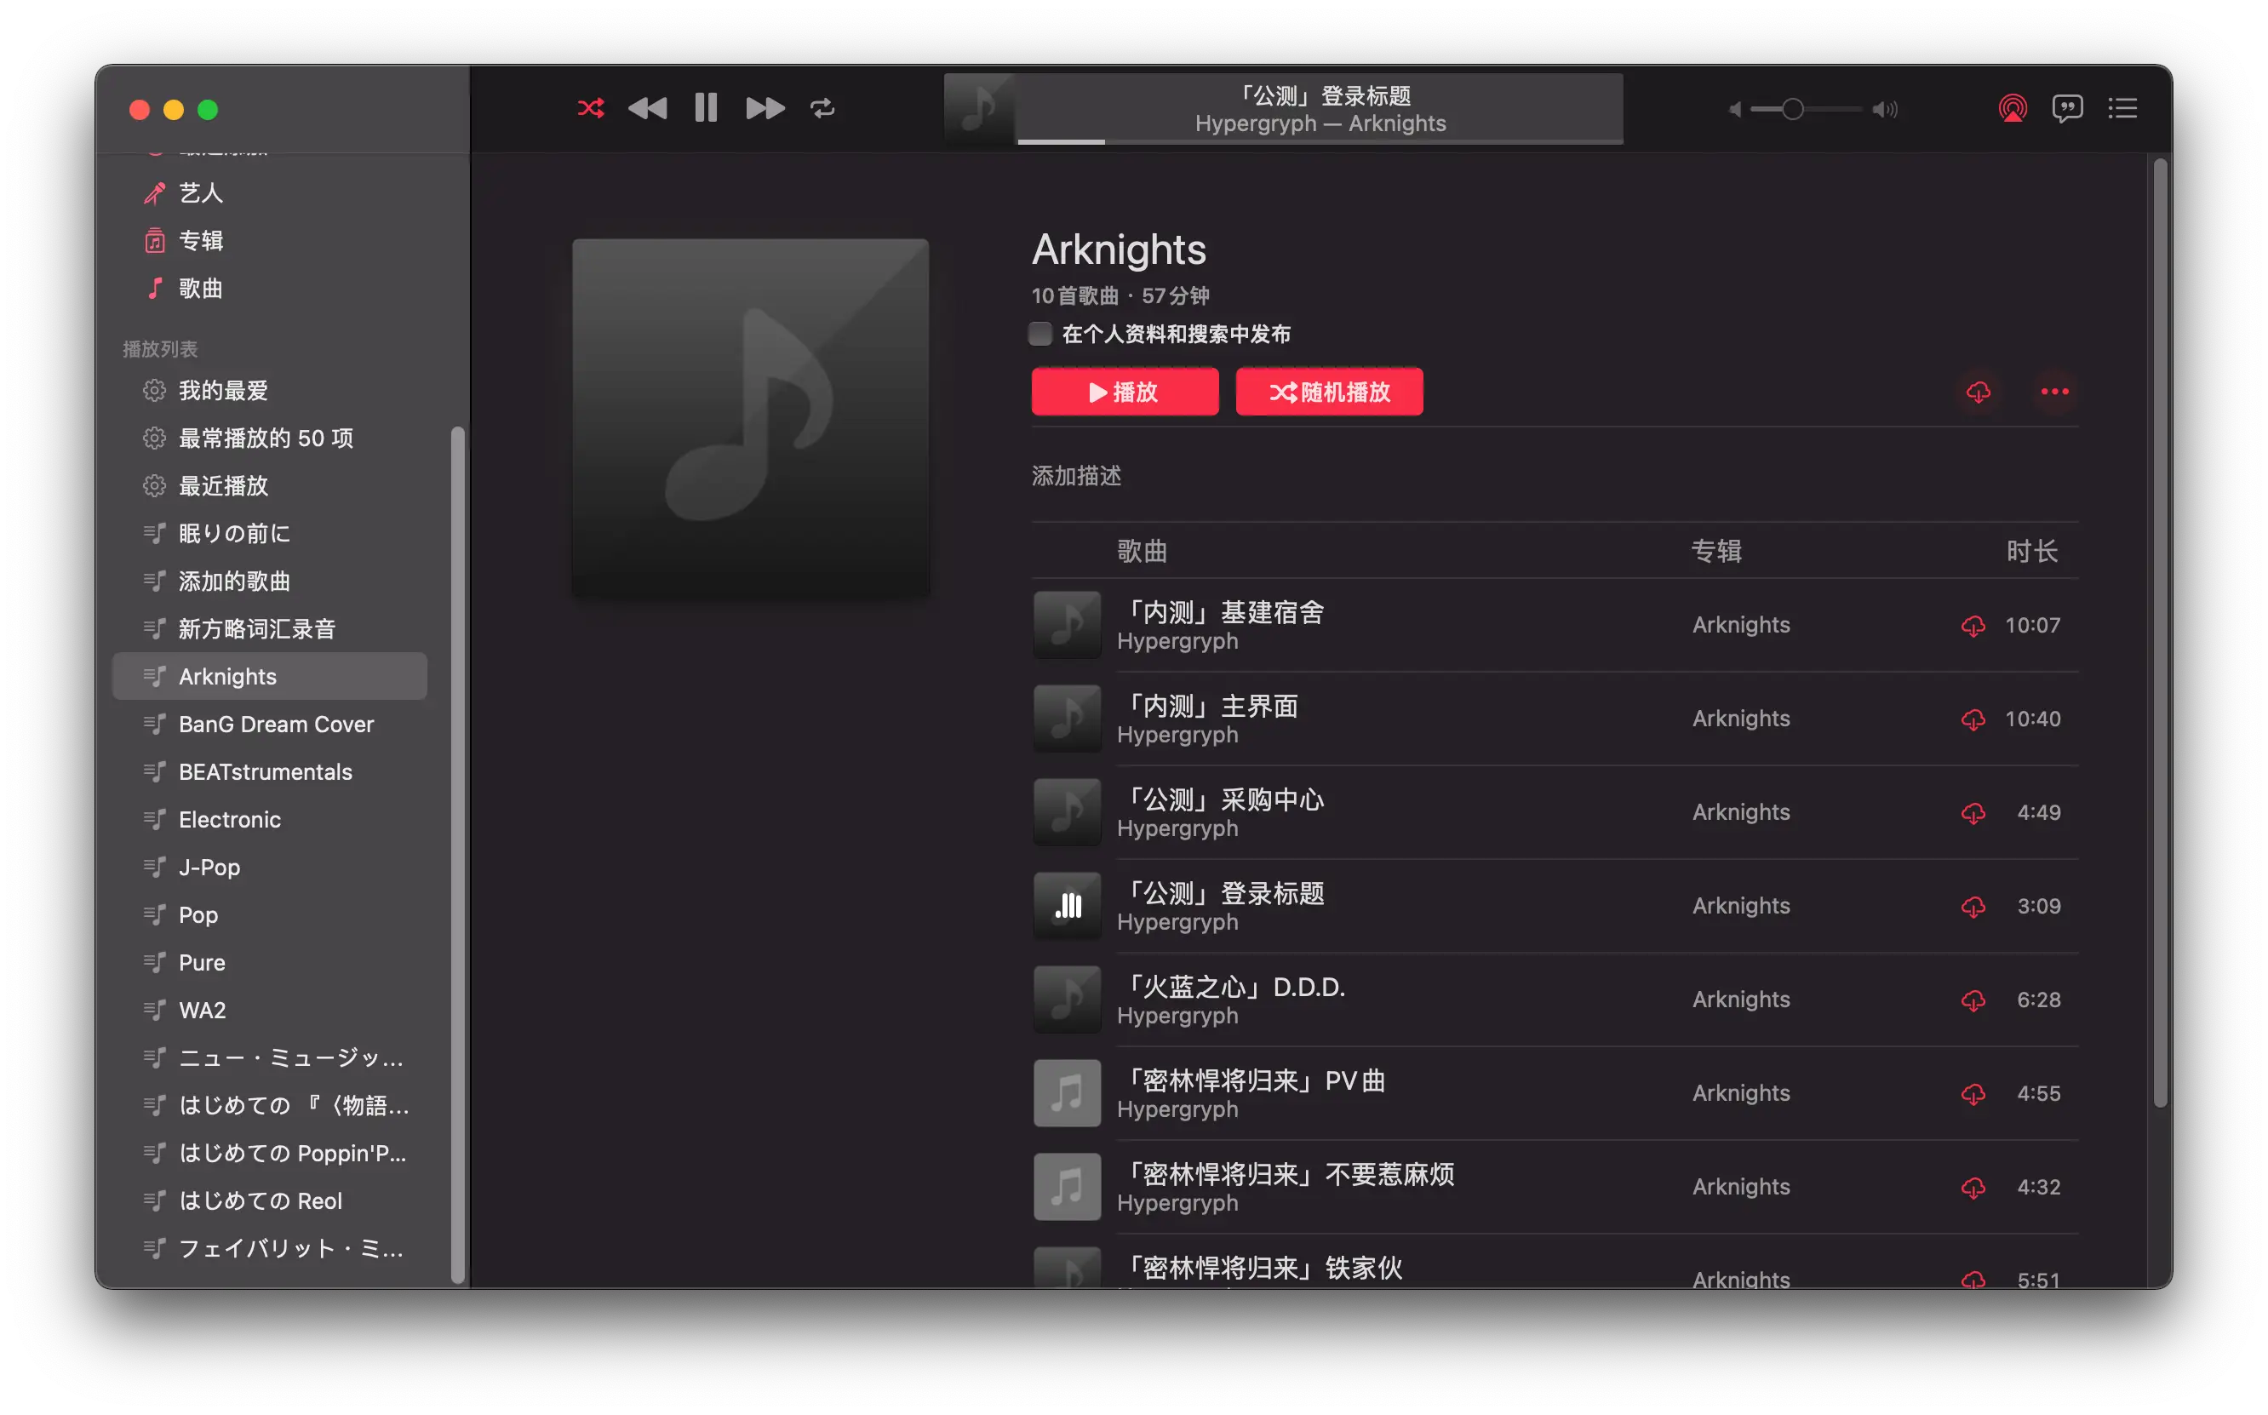Click artwork of 「密林悍将归来」PV曲
The image size is (2268, 1415).
[x=1068, y=1093]
